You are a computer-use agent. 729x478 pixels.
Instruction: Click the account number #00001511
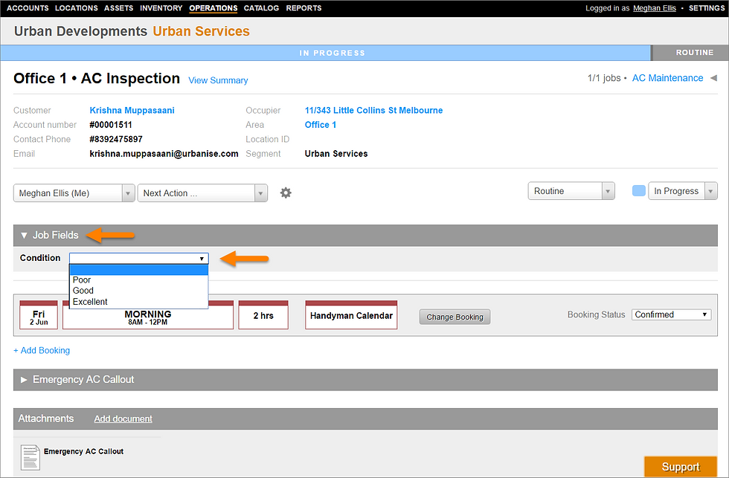(x=111, y=124)
